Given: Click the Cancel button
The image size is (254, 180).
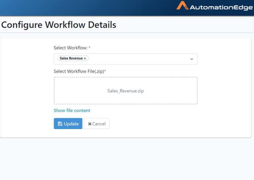Looking at the screenshot, I should tap(96, 124).
